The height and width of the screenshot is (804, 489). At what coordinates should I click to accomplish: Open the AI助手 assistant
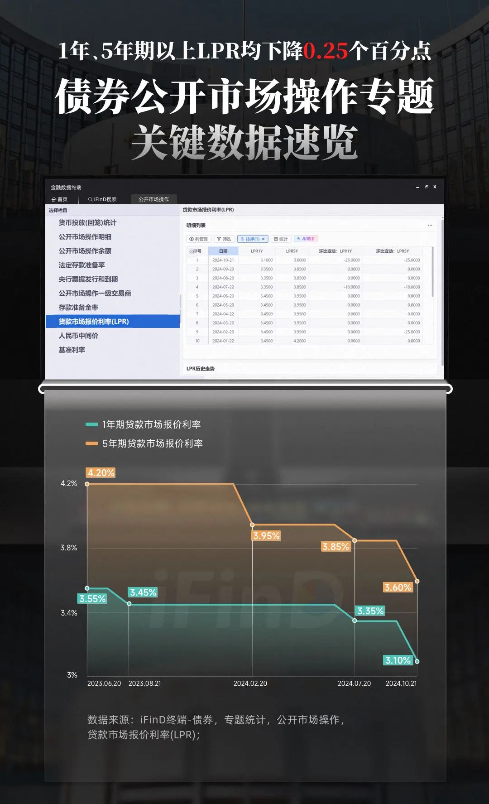[306, 239]
